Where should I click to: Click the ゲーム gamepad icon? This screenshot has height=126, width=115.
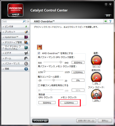(x=26, y=58)
